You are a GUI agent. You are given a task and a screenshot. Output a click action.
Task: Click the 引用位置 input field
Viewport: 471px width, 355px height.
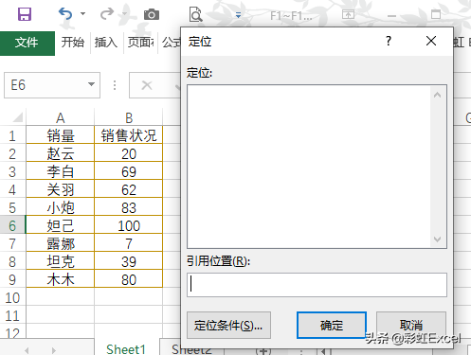pos(317,285)
